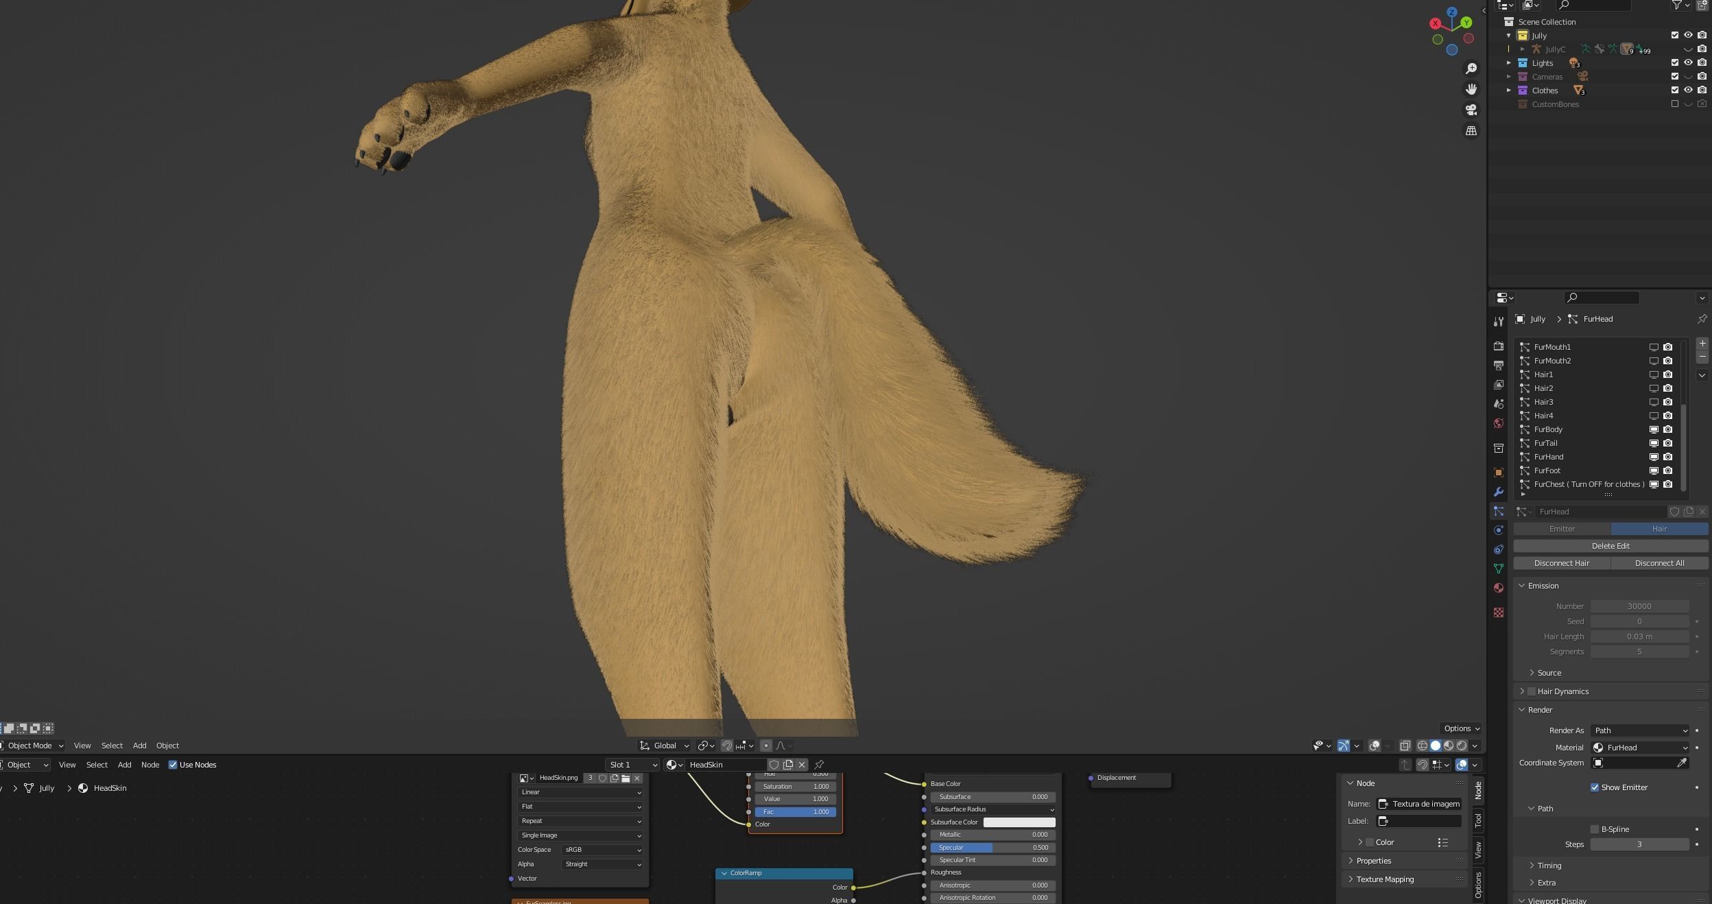Screen dimensions: 1712x904
Task: Toggle FurTail render camera icon
Action: (1668, 443)
